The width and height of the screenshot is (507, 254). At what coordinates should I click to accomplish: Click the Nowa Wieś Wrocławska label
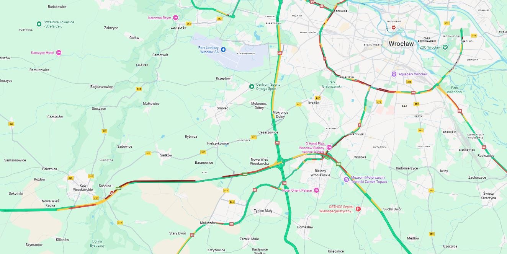click(259, 161)
